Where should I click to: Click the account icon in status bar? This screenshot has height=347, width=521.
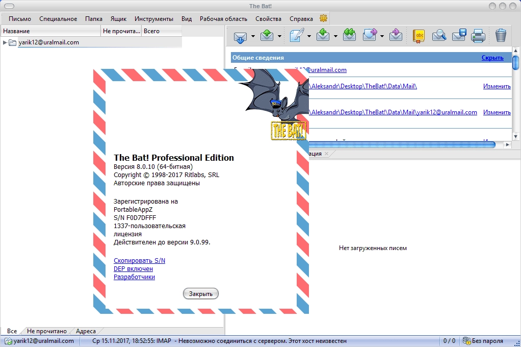pos(8,341)
